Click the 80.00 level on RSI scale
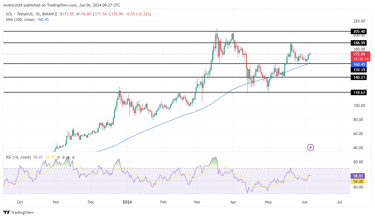375x218 pixels. (358, 162)
